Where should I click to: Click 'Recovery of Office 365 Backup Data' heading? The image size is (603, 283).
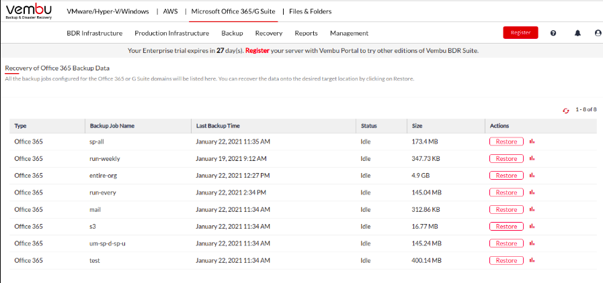57,68
